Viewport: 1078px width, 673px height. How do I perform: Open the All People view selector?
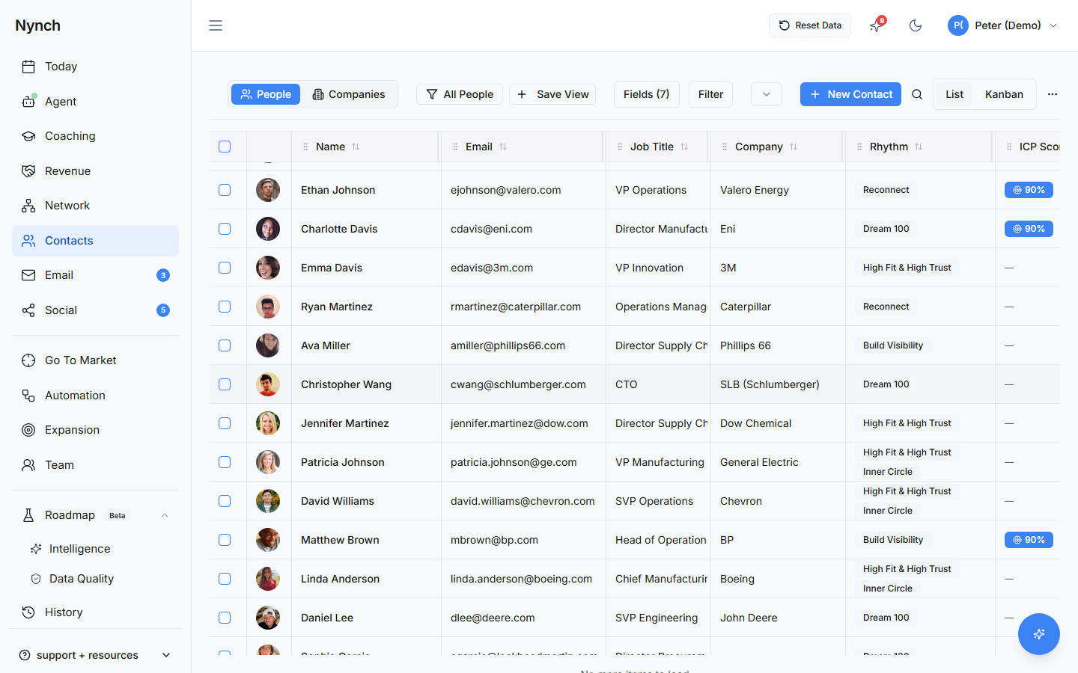(x=460, y=94)
